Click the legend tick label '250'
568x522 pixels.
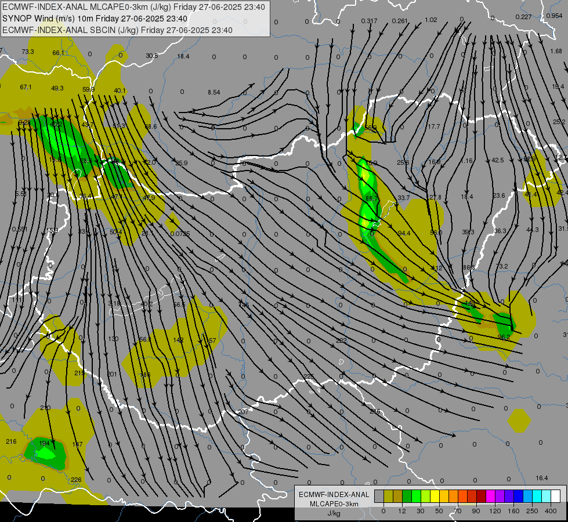point(532,511)
